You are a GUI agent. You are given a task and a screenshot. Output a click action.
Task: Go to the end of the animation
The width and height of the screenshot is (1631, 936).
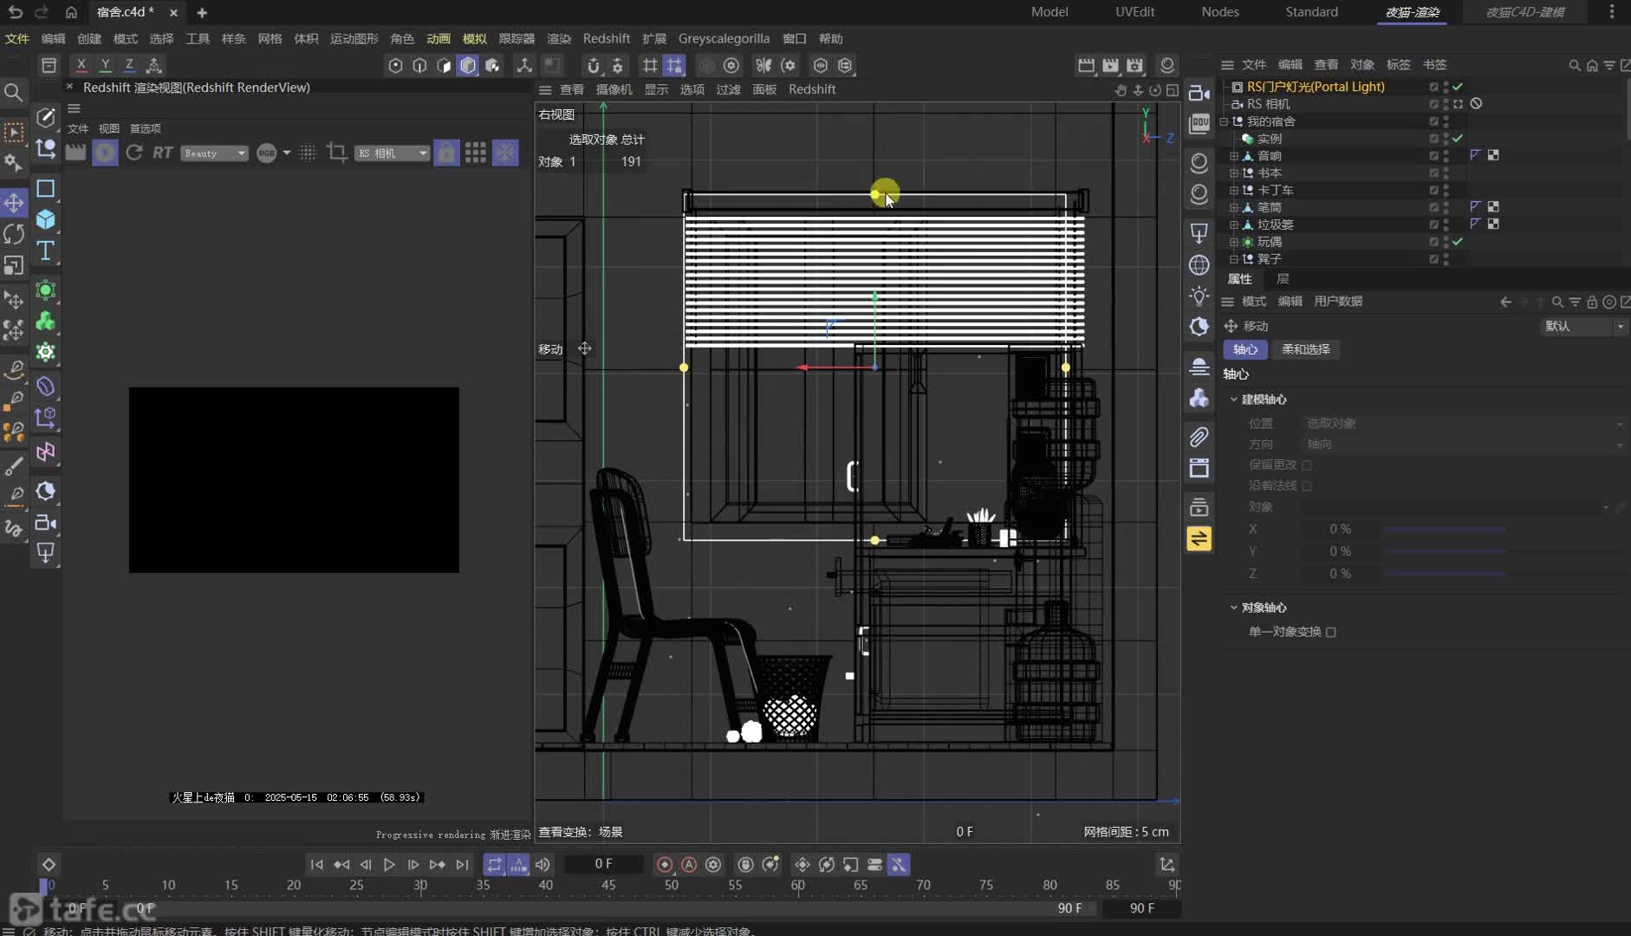coord(462,864)
